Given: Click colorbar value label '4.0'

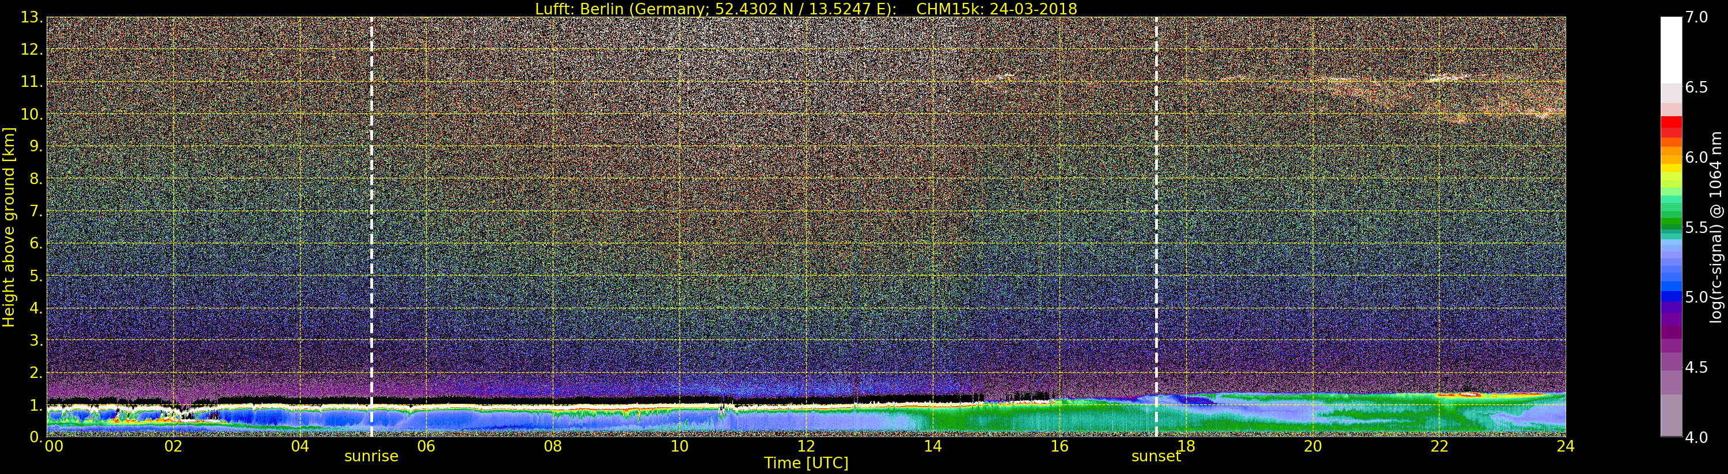Looking at the screenshot, I should click(x=1696, y=437).
